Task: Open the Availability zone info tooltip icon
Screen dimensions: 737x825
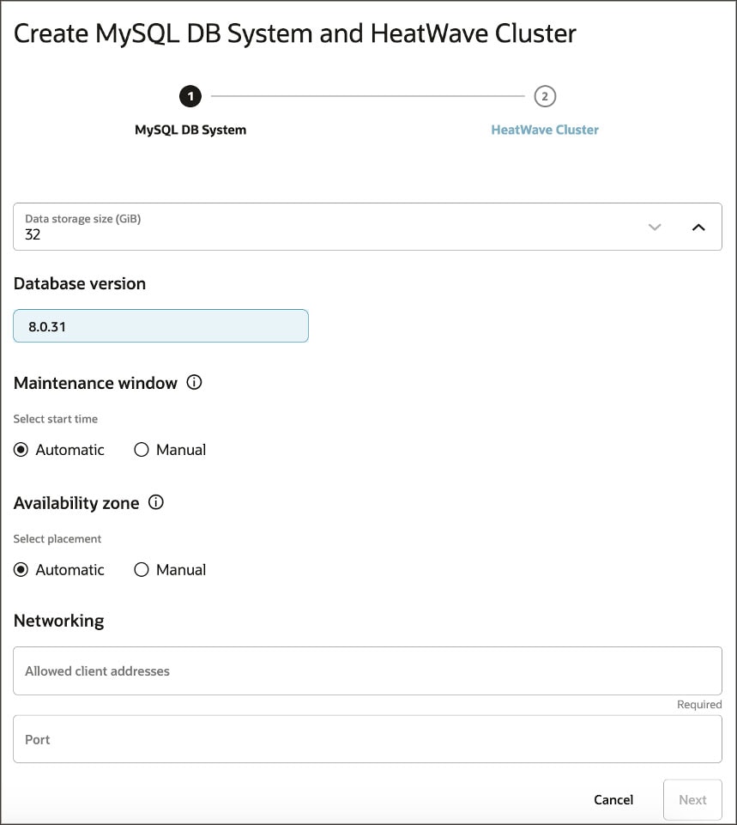Action: point(155,503)
